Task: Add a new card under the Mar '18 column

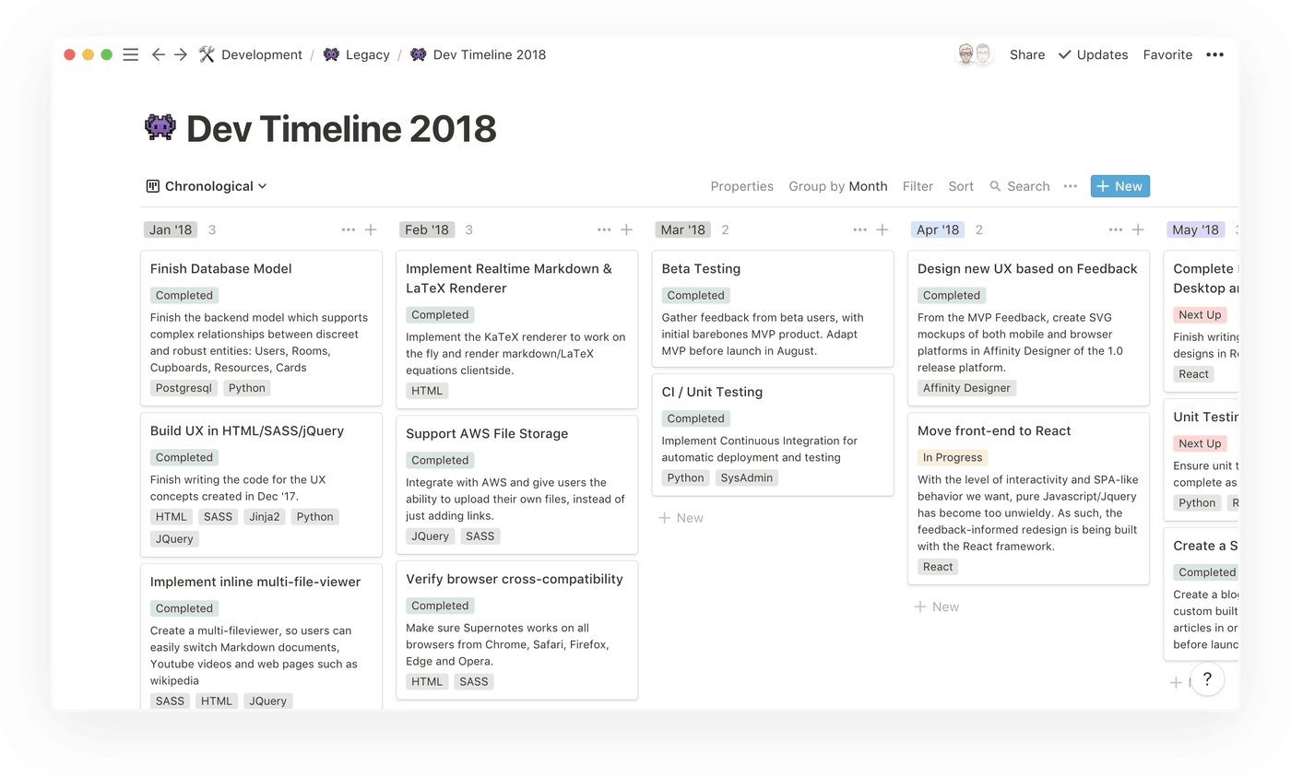Action: 681,517
